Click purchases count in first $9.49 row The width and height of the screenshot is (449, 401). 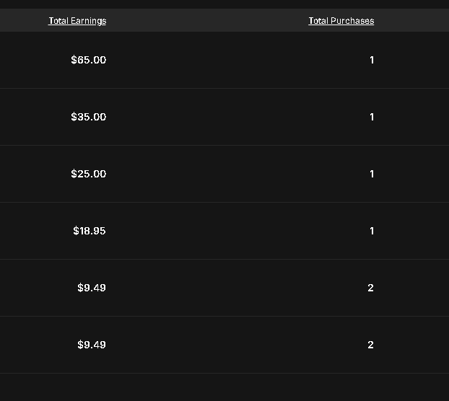[x=370, y=288]
